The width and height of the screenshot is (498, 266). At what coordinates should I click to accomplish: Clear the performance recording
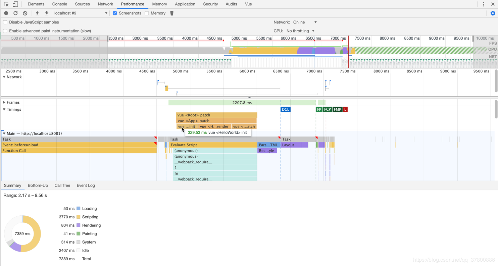tap(25, 13)
